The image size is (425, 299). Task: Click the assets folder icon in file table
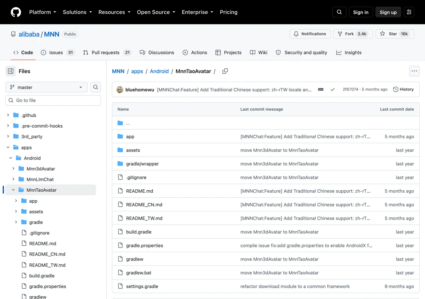tap(120, 150)
